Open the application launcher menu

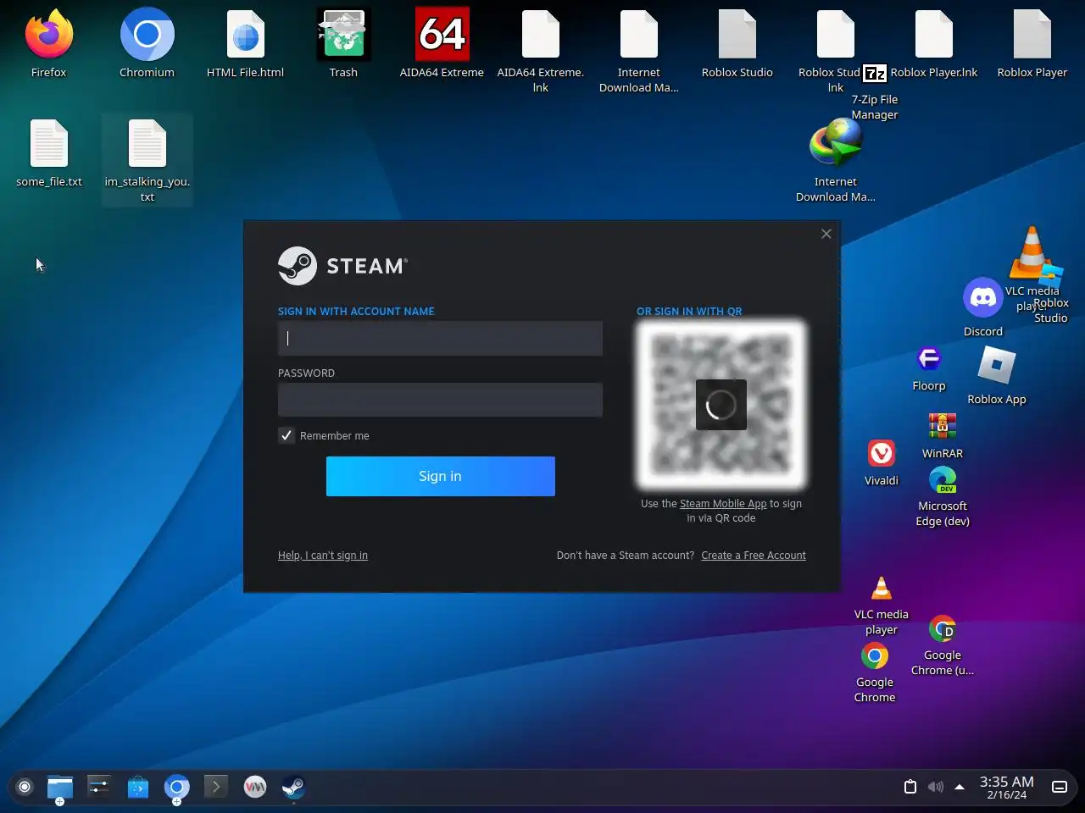coord(25,787)
